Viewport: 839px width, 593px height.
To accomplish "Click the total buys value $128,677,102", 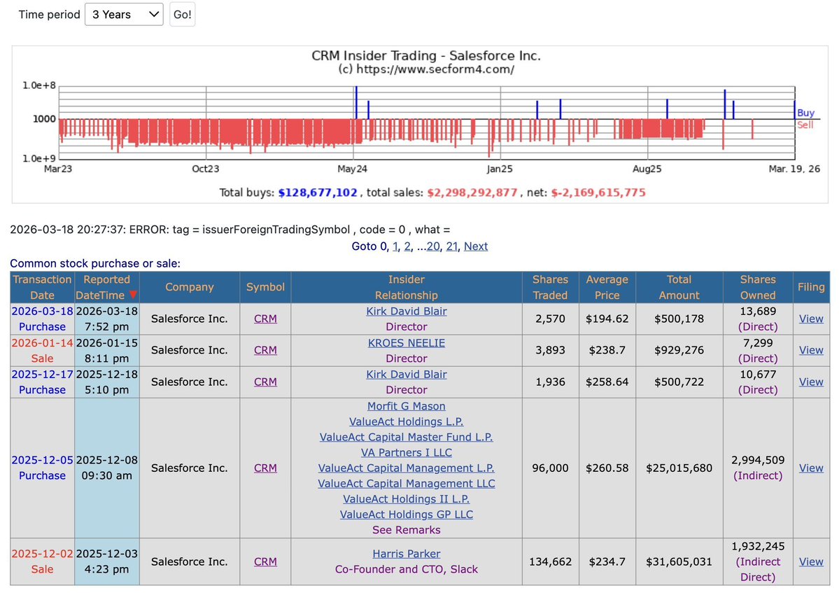I will [317, 193].
